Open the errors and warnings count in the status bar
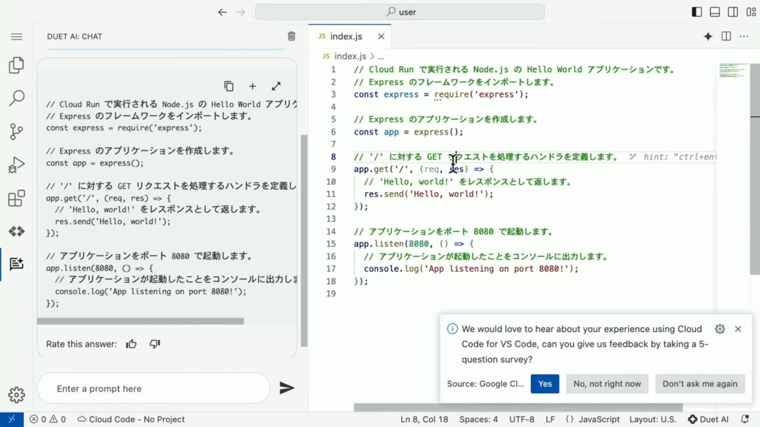Screen dimensions: 760x427 (48, 419)
